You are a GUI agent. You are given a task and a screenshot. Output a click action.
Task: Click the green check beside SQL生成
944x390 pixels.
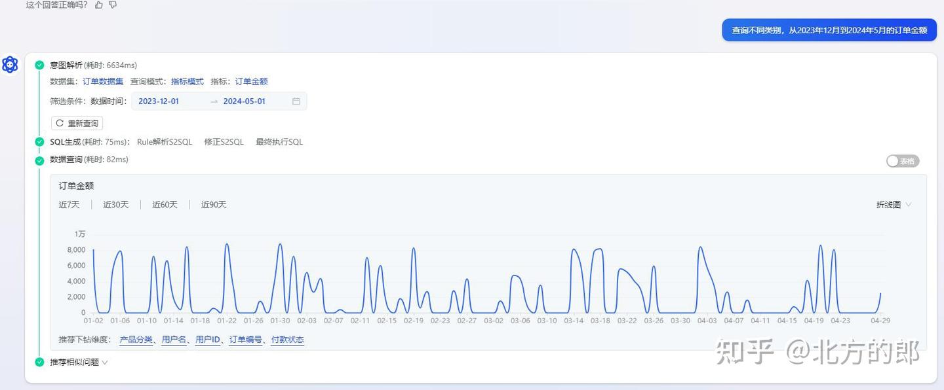click(x=39, y=142)
